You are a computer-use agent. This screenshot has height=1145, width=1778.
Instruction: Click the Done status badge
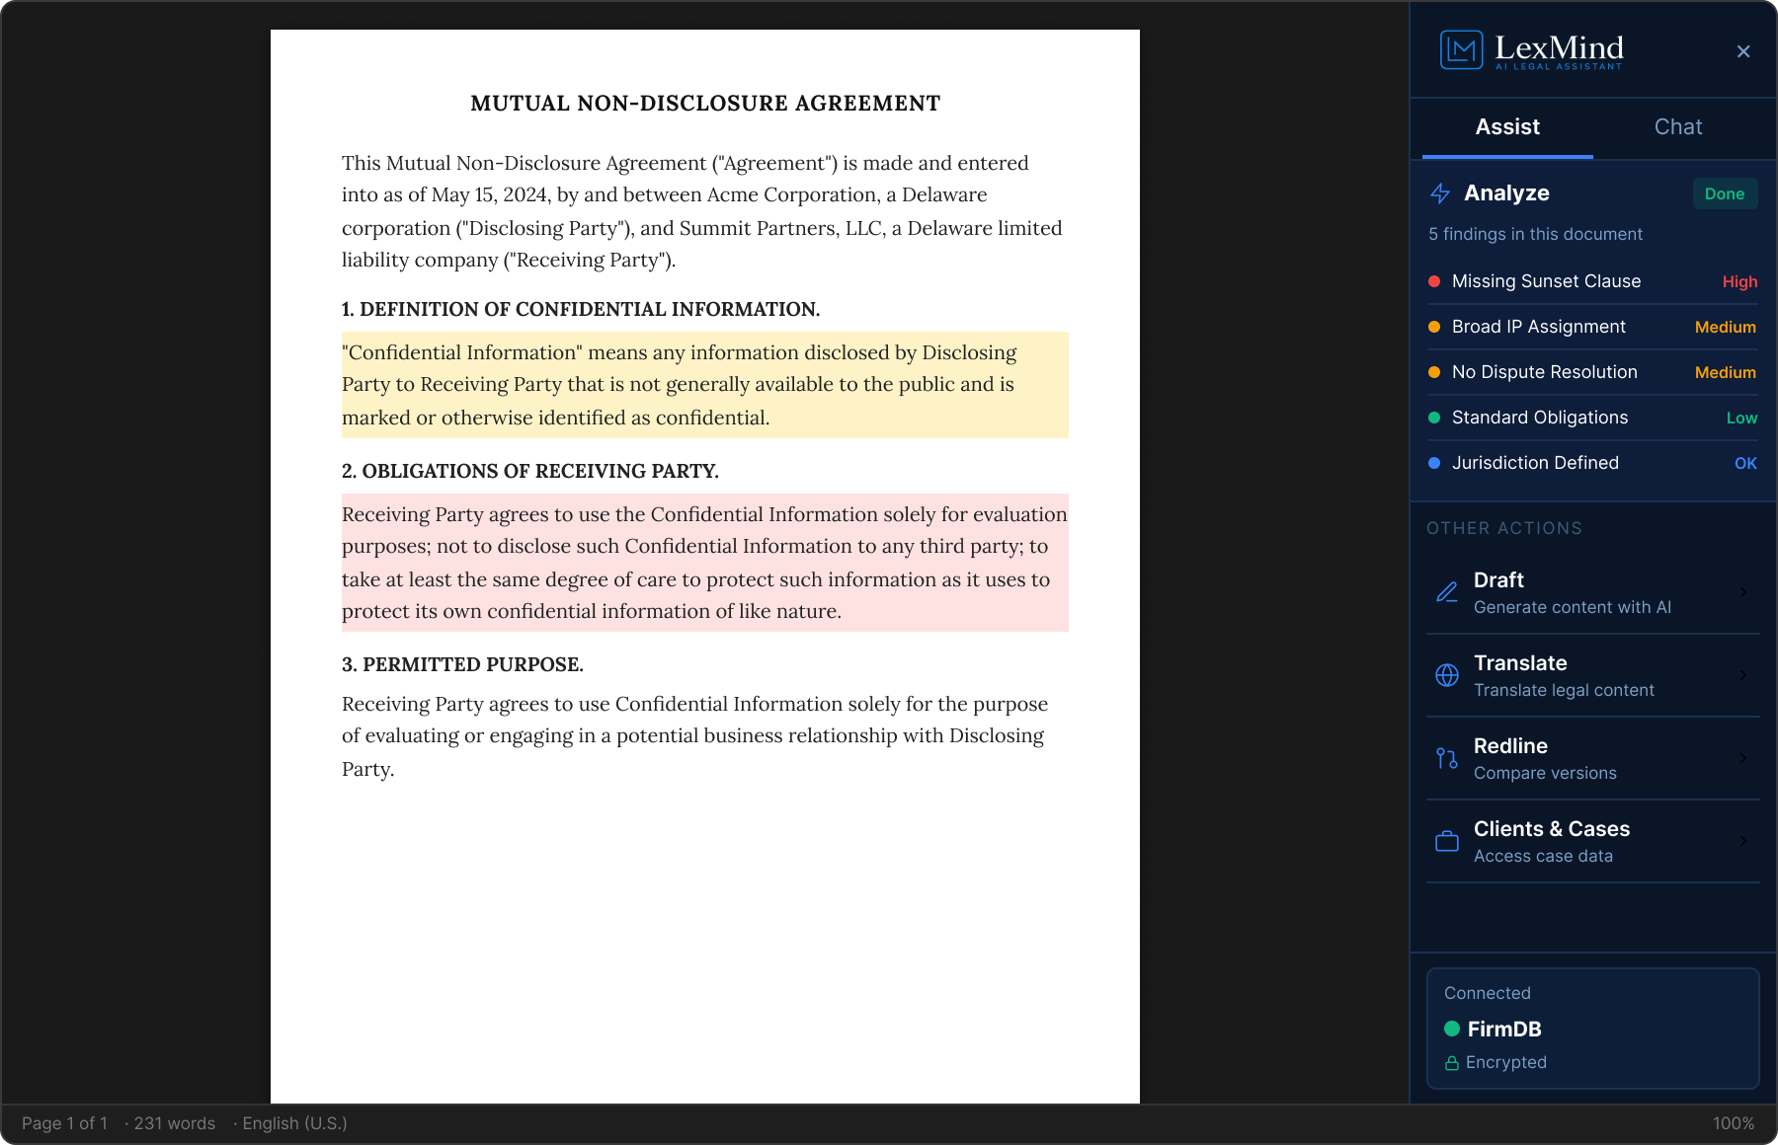[1725, 193]
